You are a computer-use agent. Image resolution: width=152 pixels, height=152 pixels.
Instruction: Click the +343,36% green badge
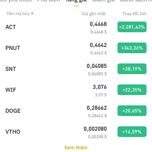pyautogui.click(x=132, y=48)
